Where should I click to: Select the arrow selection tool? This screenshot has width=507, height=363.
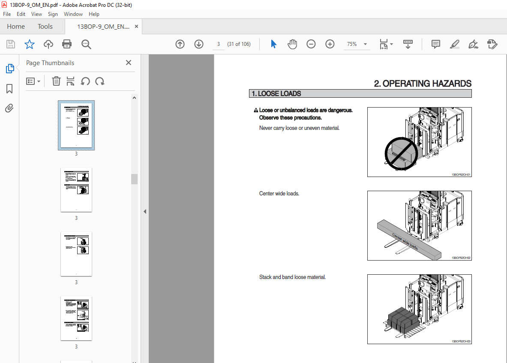pos(273,44)
